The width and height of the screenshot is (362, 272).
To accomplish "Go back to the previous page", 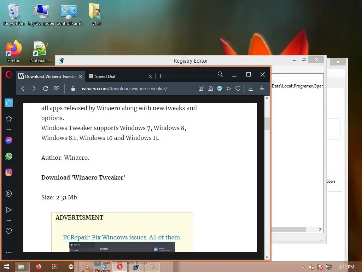I will (23, 89).
